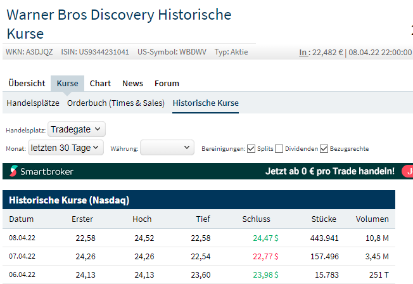
Task: Open Handelsplätze sub-tab
Action: pyautogui.click(x=33, y=103)
